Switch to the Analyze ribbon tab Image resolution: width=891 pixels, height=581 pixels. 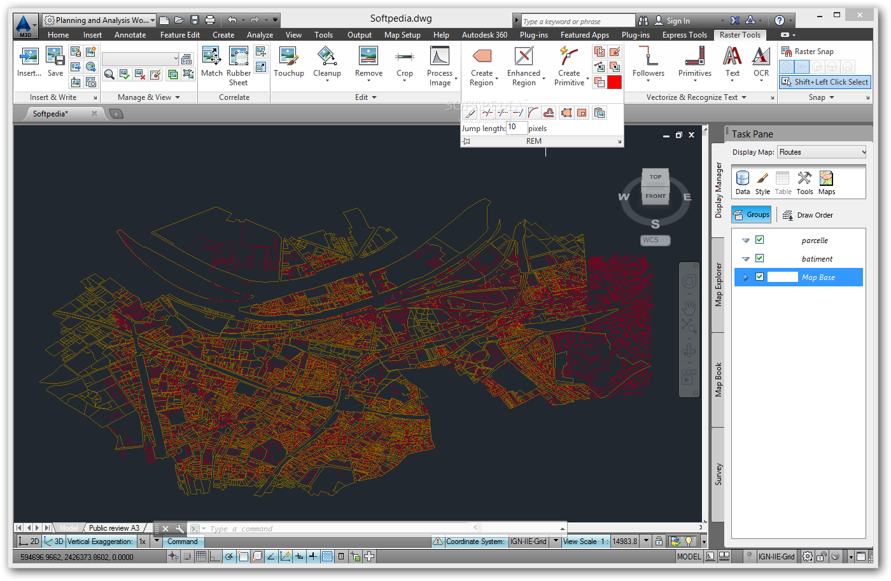coord(260,35)
